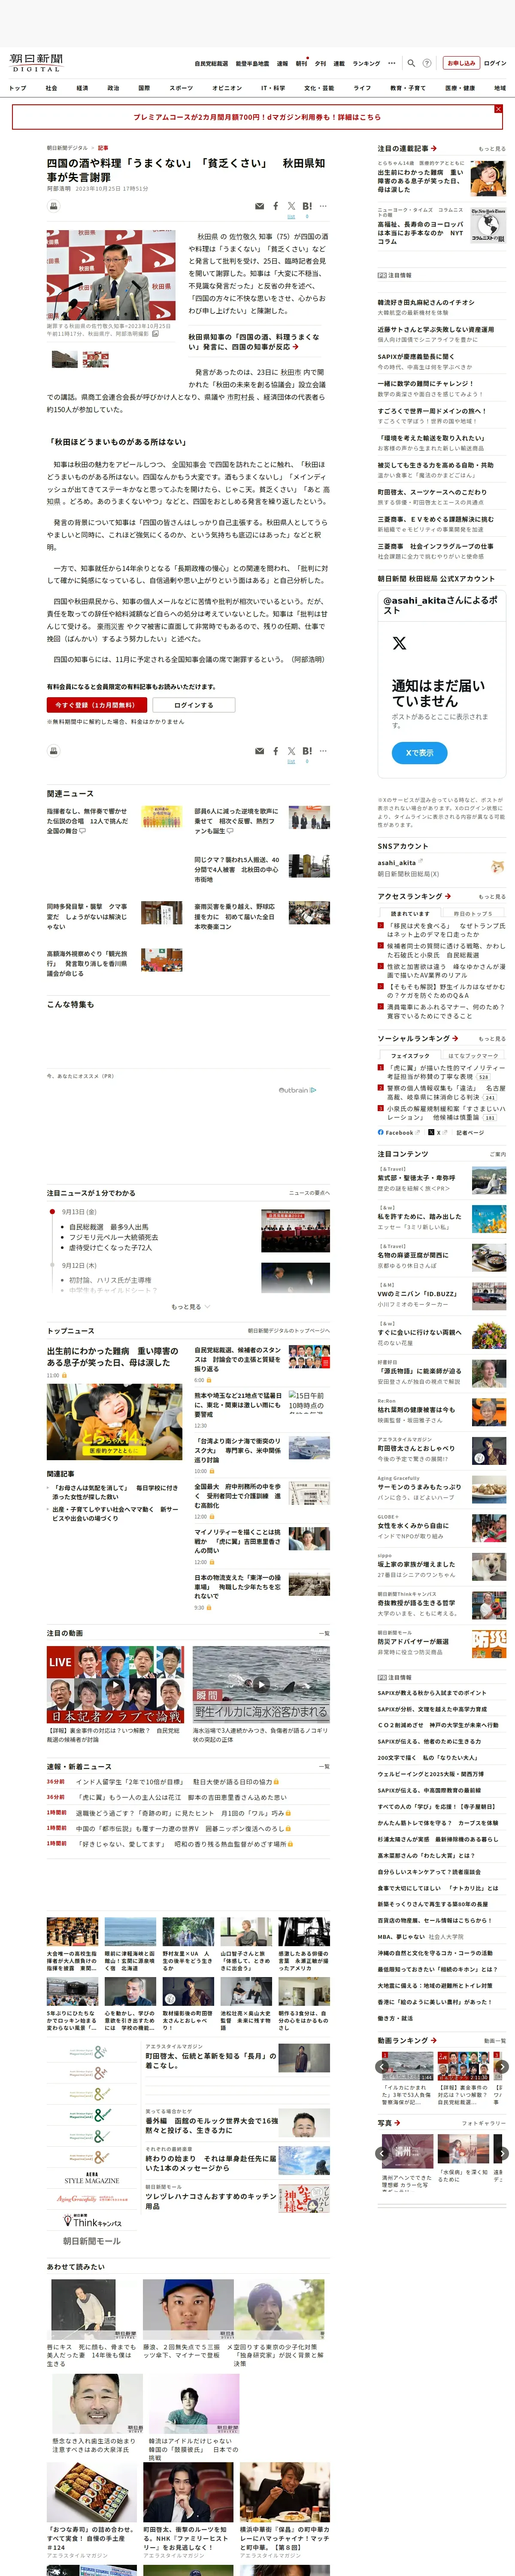Viewport: 515px width, 2576px height.
Task: Switch to 昨日のトップ5 ranking tab
Action: [474, 913]
